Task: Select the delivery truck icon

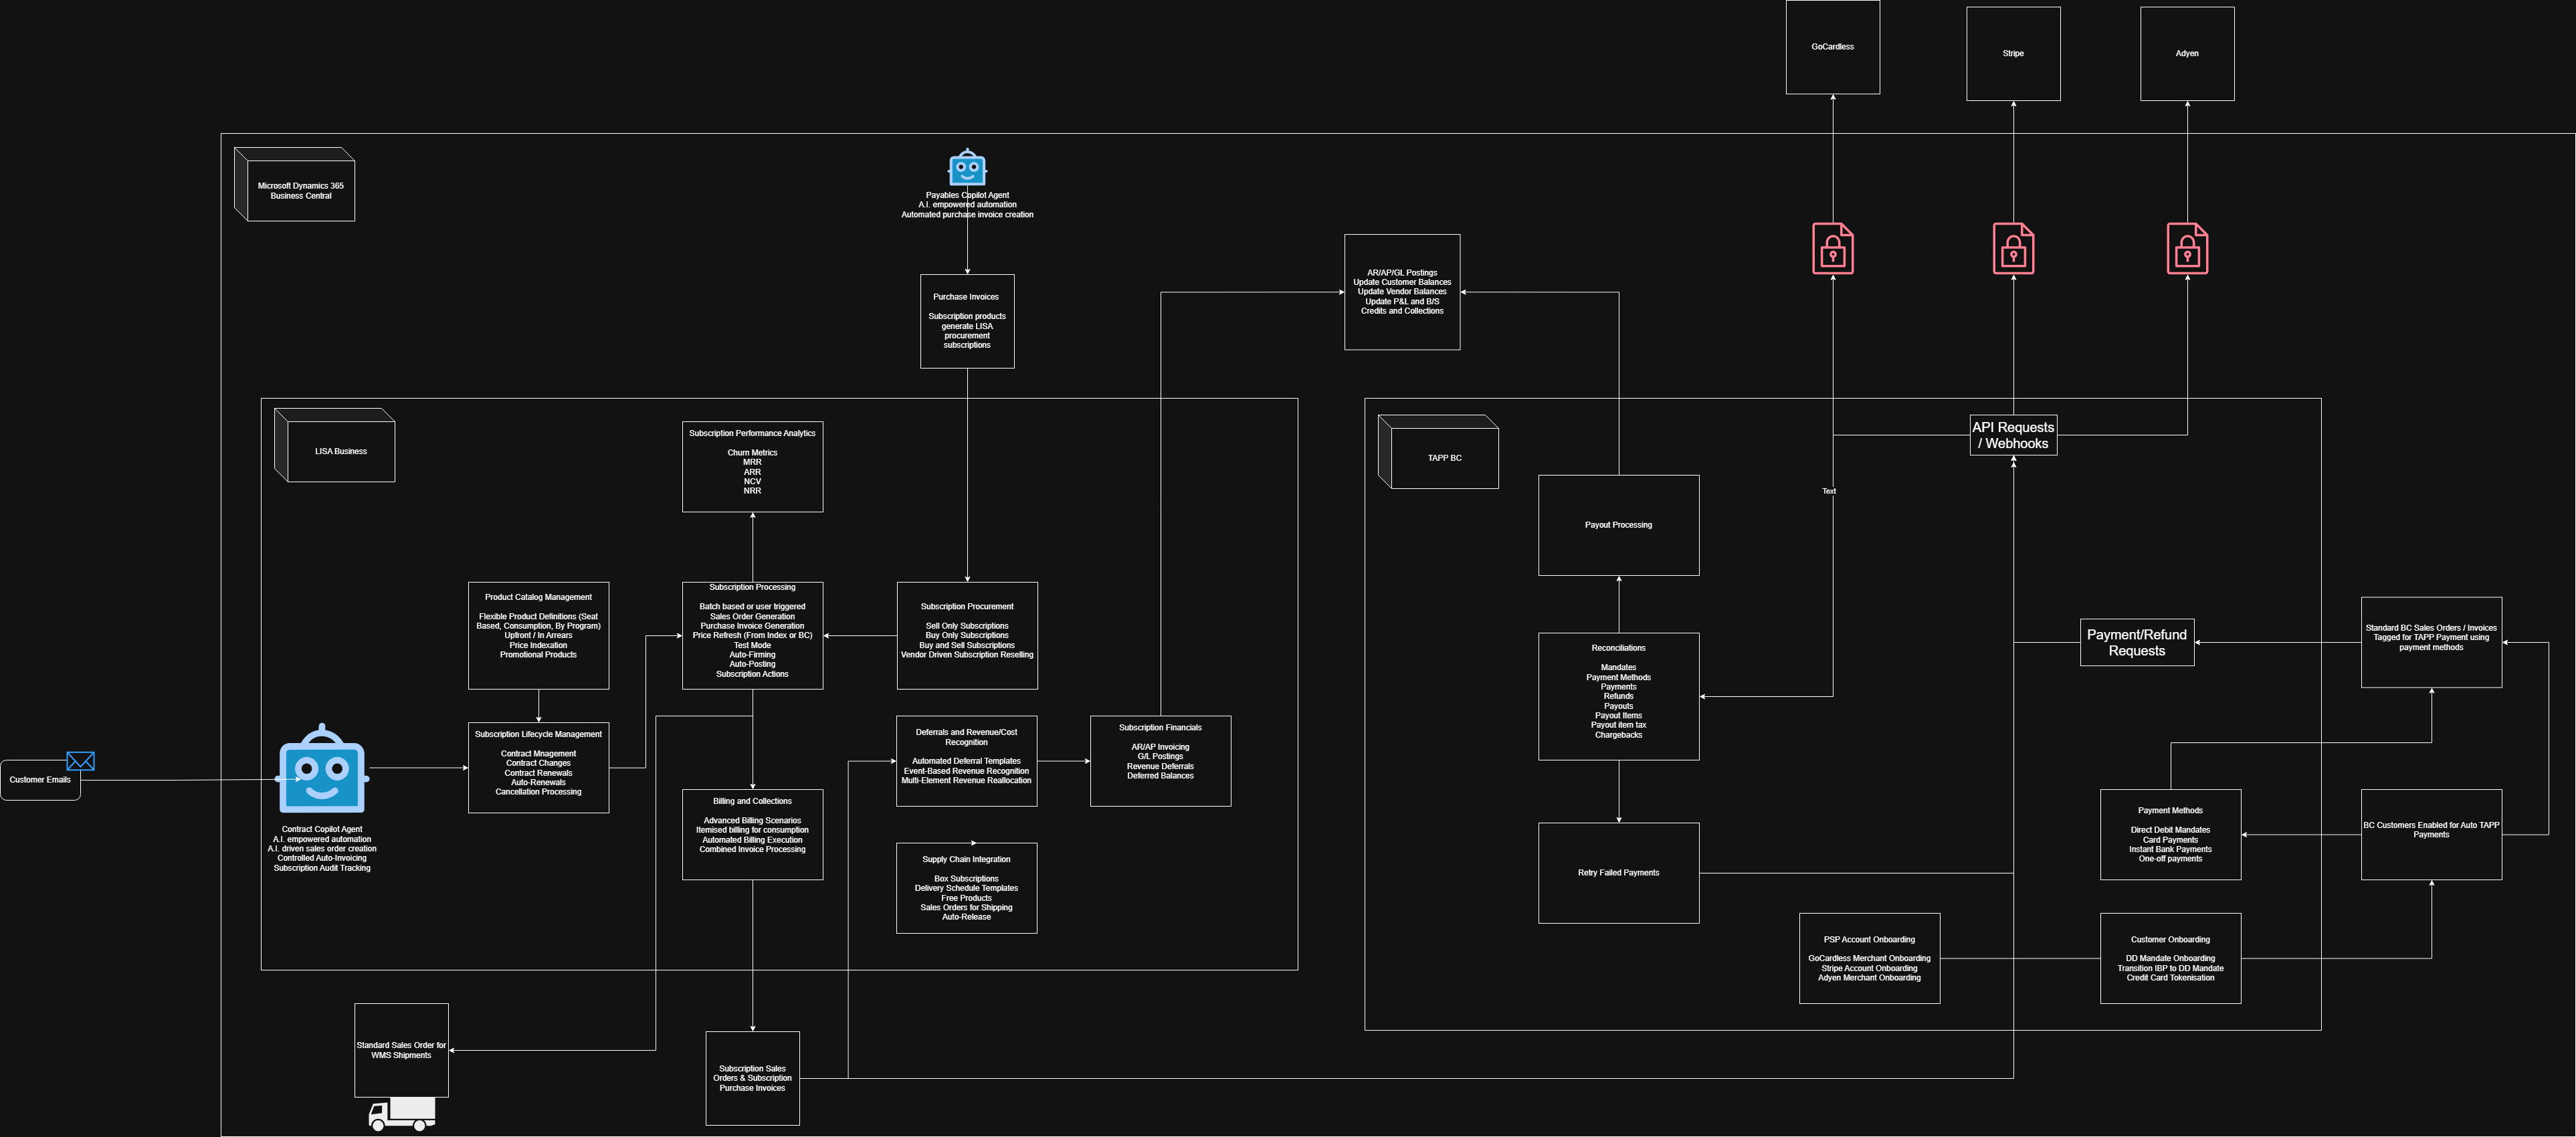Action: (x=402, y=1114)
